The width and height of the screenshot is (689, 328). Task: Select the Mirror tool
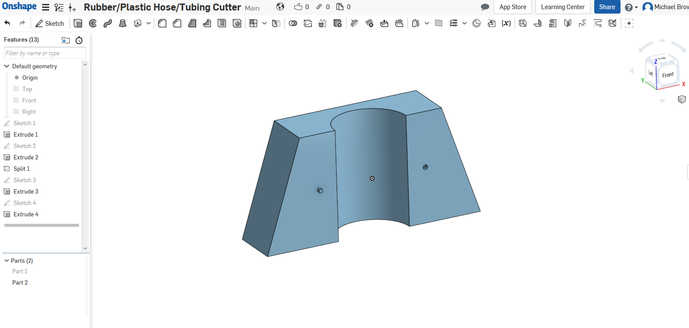click(276, 23)
